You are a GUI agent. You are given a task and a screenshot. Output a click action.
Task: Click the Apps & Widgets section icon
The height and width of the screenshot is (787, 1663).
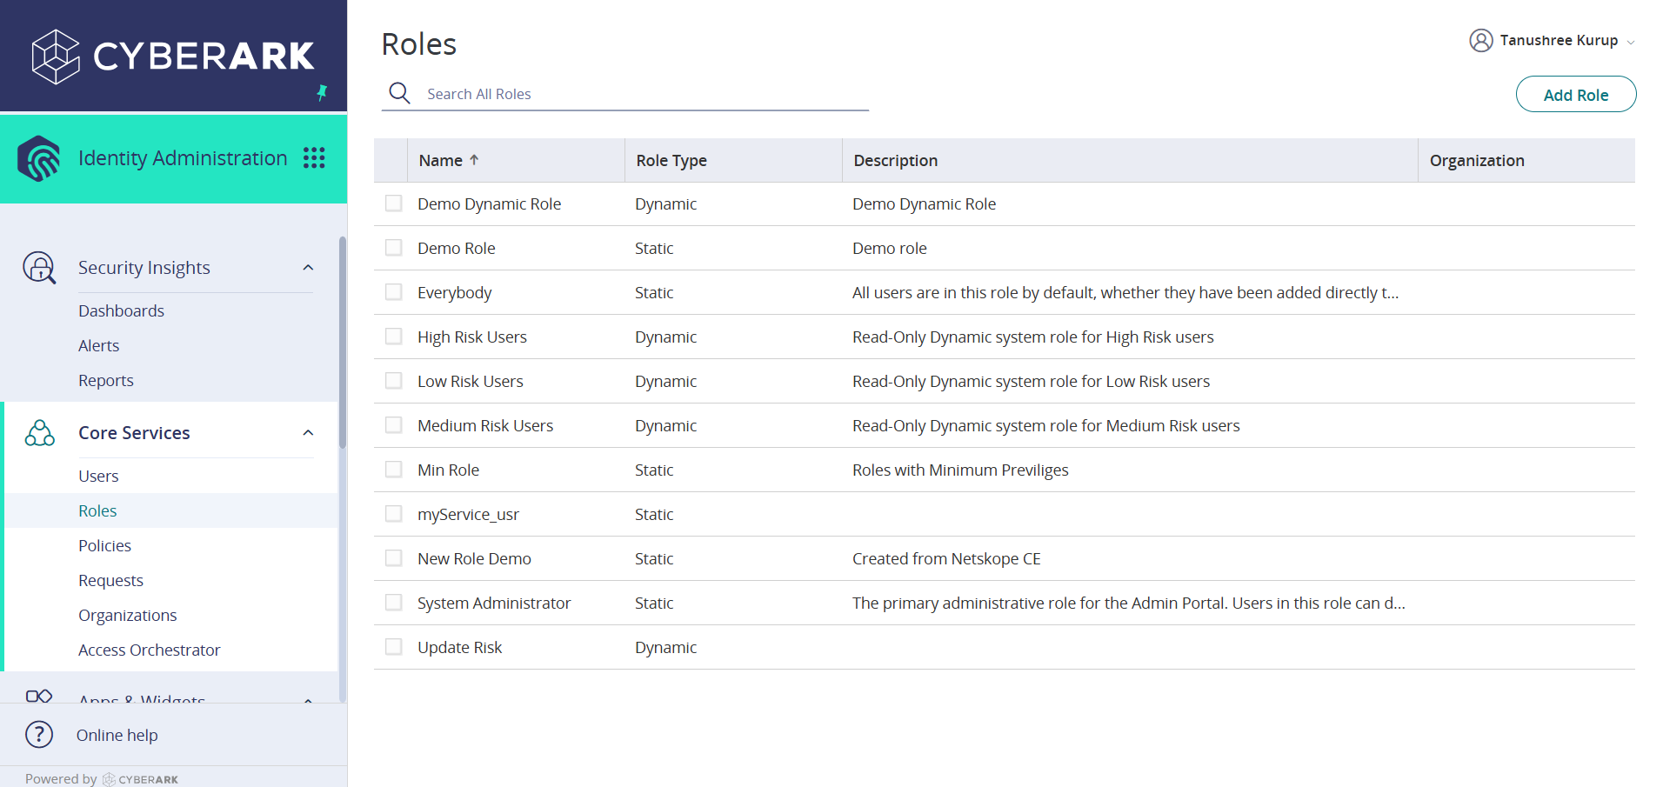[39, 696]
